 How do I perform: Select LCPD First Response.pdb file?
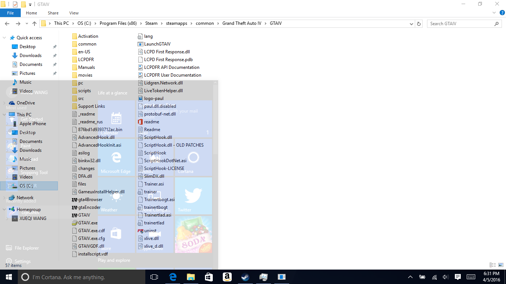165,60
